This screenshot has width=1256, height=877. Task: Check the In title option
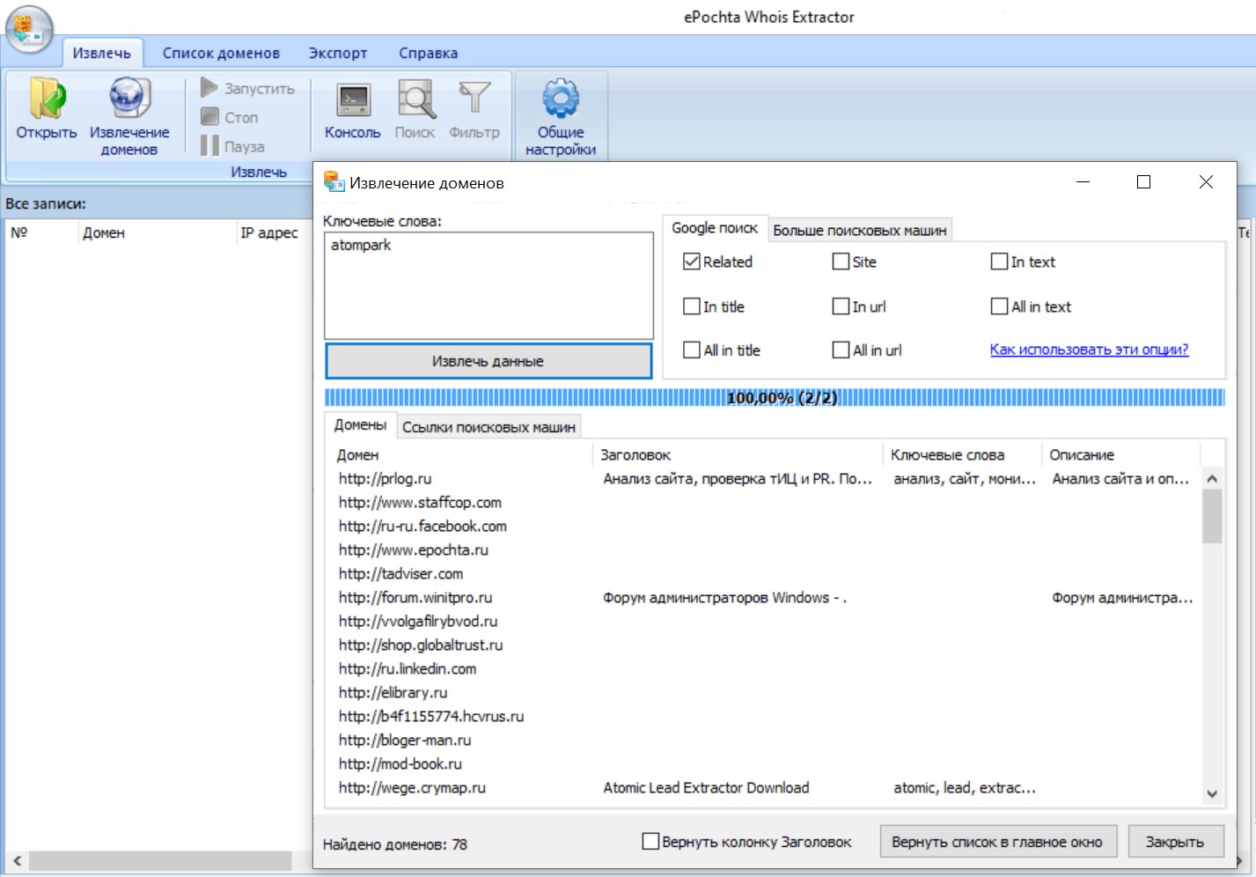tap(692, 306)
